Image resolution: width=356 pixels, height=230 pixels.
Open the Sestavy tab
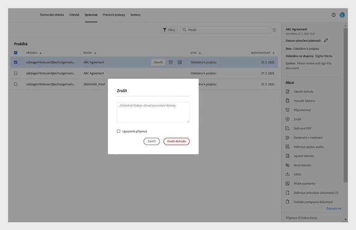[135, 15]
